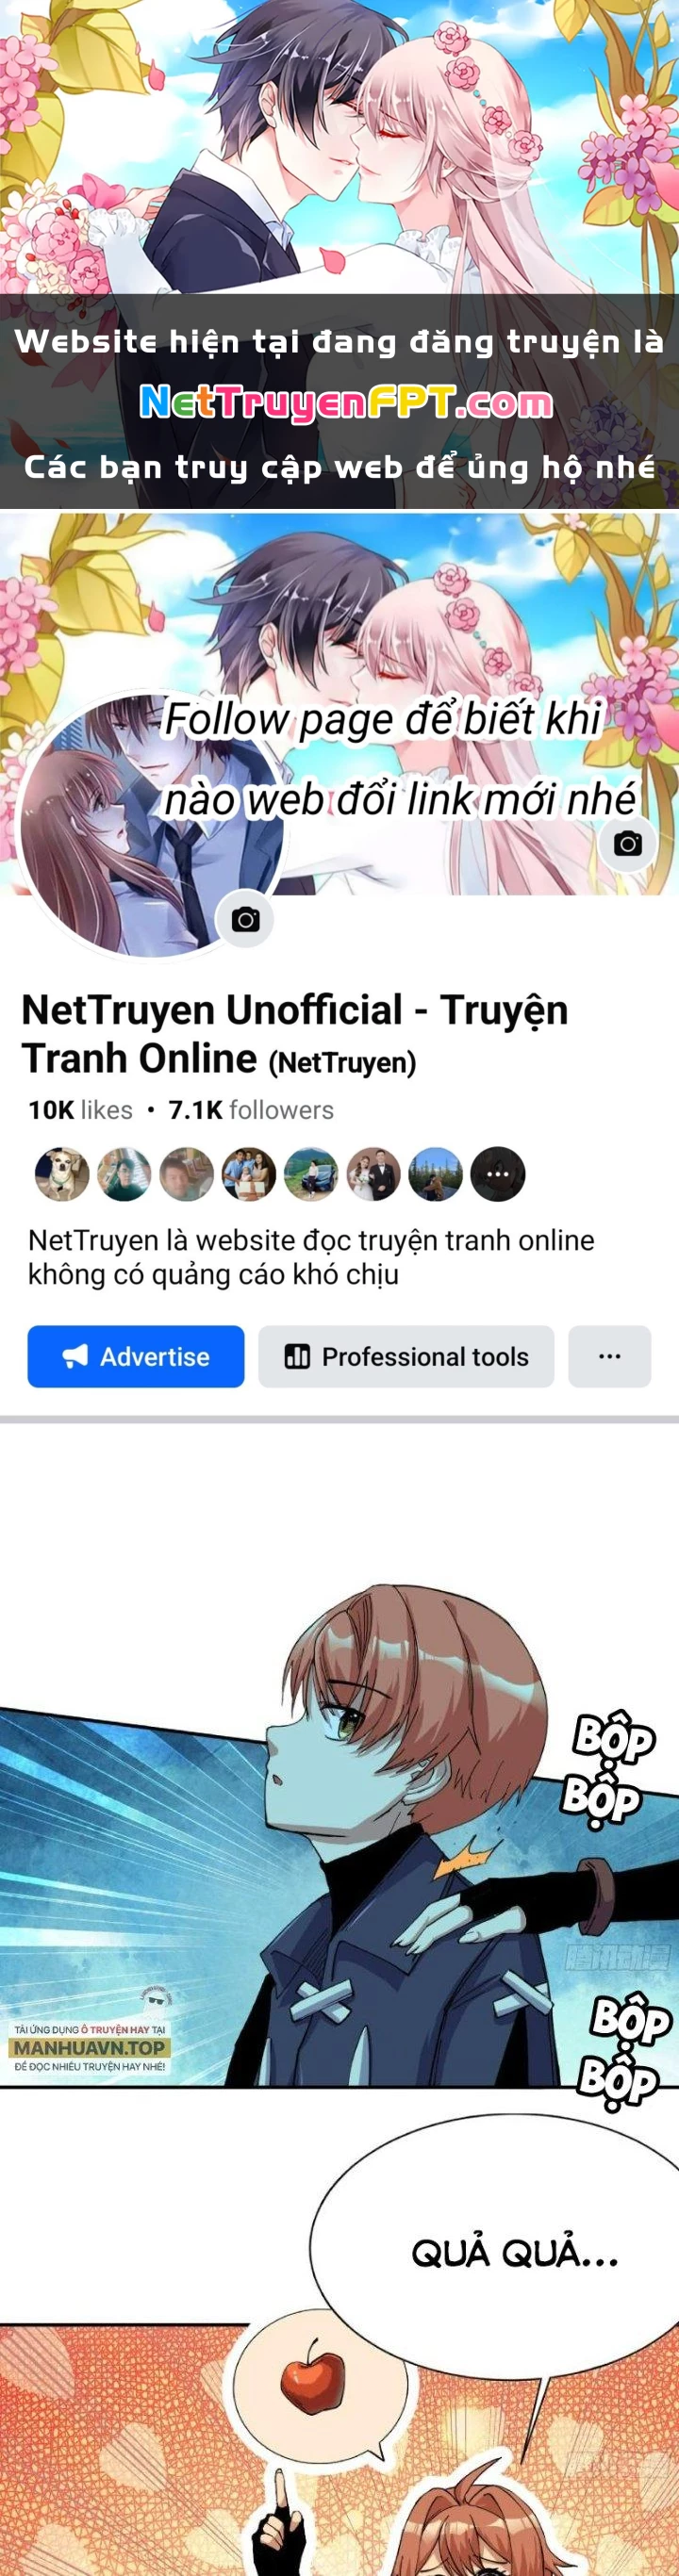The width and height of the screenshot is (679, 2576).
Task: Expand more followers with ellipsis avatar
Action: [498, 1173]
